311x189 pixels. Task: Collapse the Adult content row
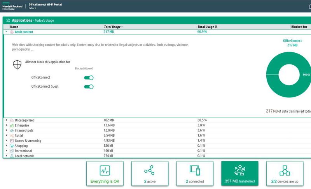click(x=6, y=32)
